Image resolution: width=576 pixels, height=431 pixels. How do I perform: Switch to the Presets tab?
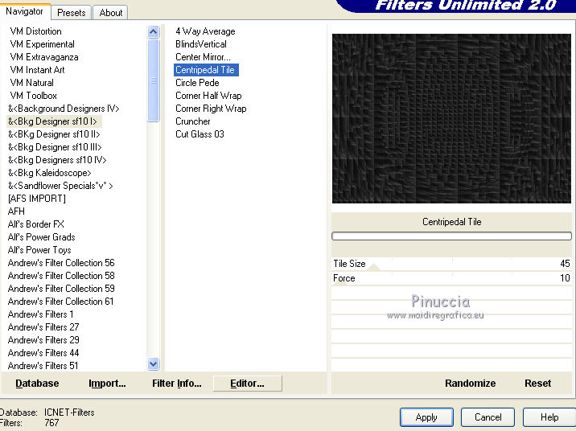pos(72,13)
